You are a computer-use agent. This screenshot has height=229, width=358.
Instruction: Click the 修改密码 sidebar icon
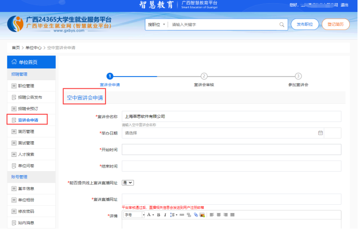coord(14,211)
